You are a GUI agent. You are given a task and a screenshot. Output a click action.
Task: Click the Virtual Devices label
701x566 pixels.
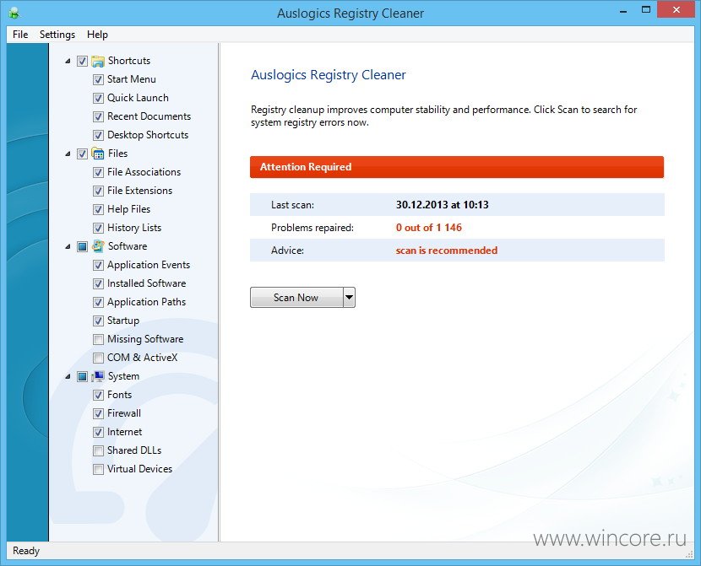click(x=139, y=469)
